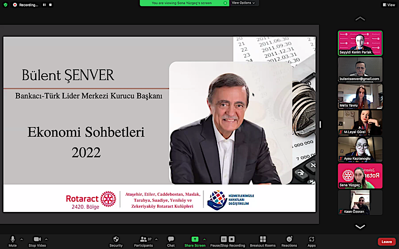Screen dimensions: 399x249
Task: Click the gallery panel resize handle
Action: pyautogui.click(x=320, y=124)
